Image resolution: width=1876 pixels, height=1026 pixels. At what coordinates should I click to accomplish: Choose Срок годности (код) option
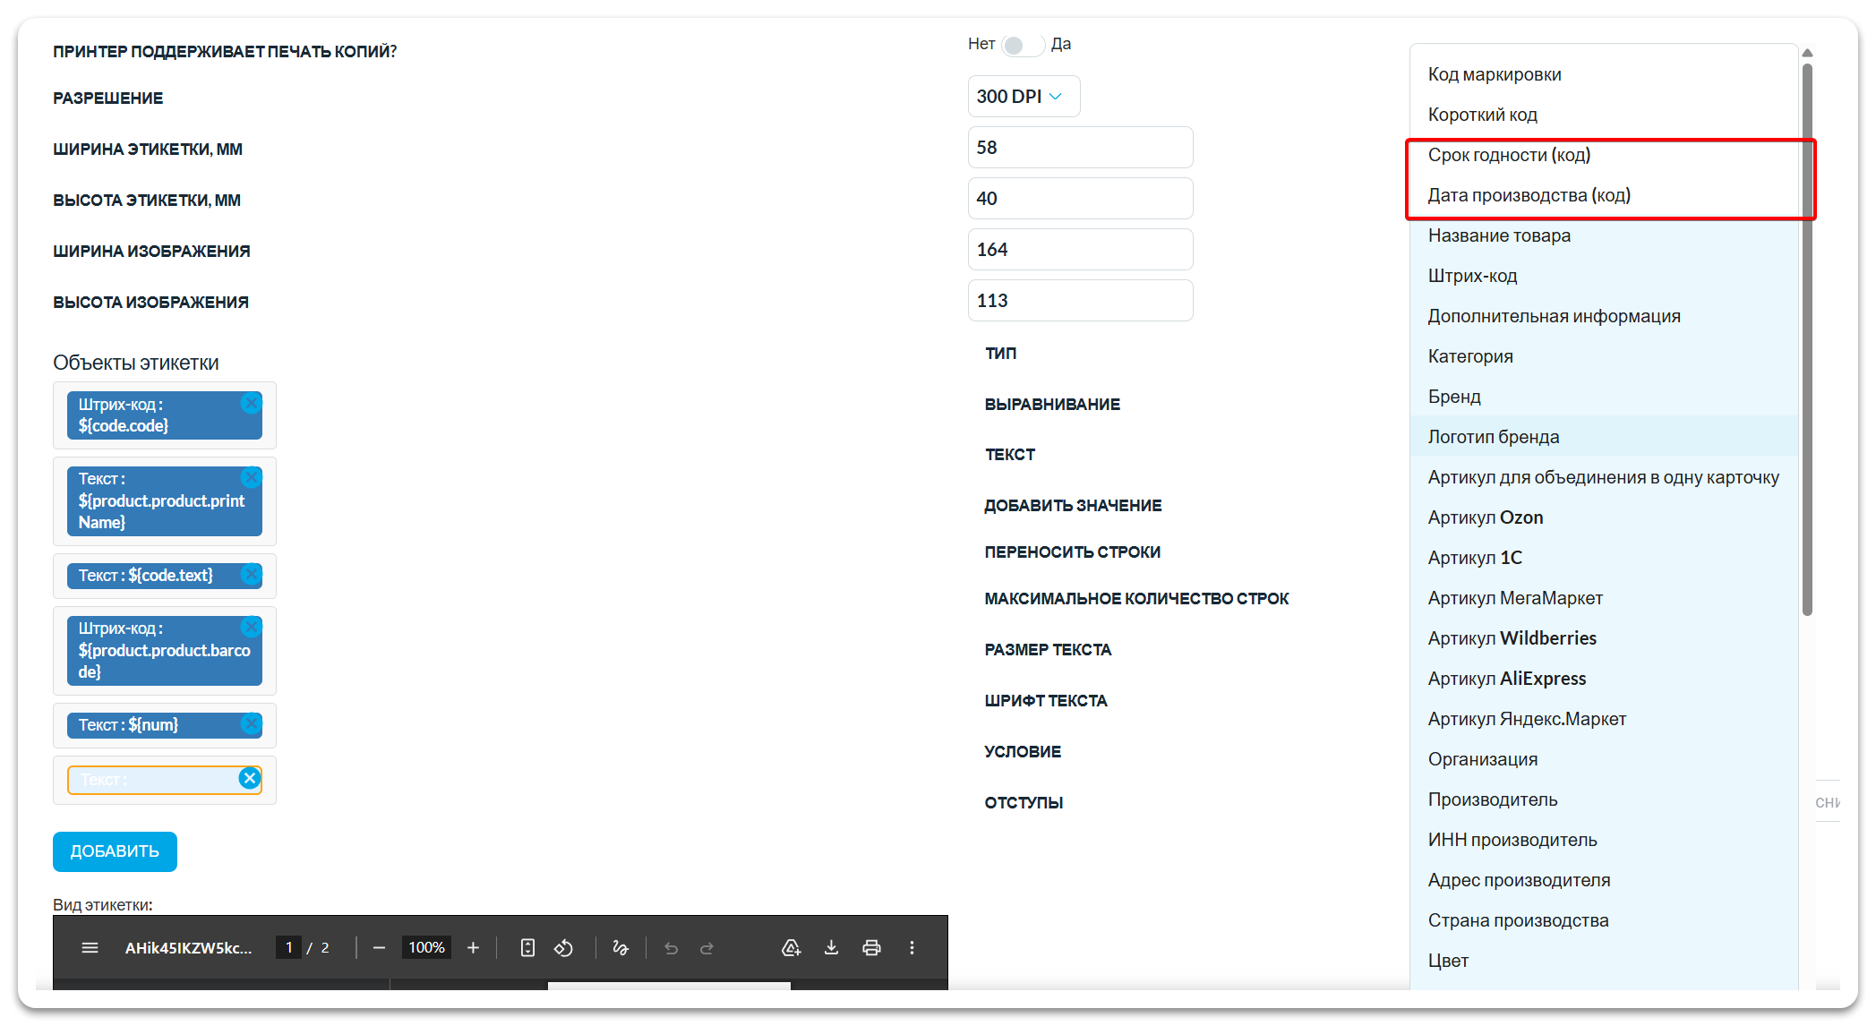(x=1604, y=155)
